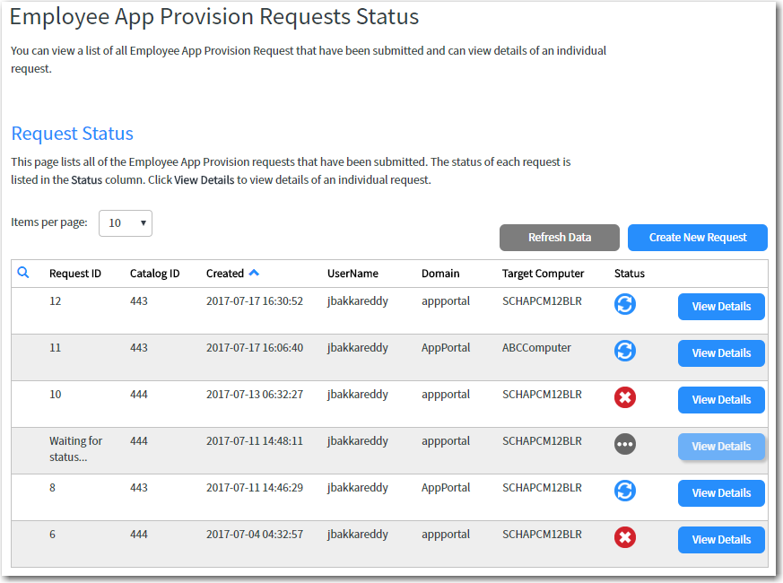Viewport: 783px width, 583px height.
Task: Click the sync status icon for Request 8
Action: (624, 491)
